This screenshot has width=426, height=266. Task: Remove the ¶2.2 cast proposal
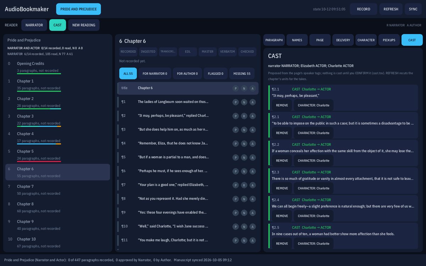(x=282, y=161)
